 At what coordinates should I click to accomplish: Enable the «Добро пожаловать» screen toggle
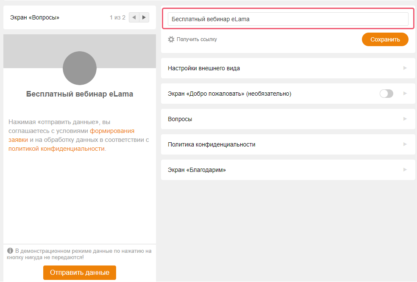(386, 94)
